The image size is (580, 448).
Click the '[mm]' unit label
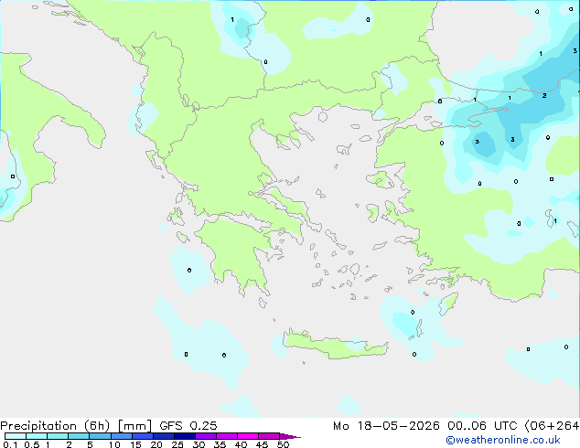point(135,426)
